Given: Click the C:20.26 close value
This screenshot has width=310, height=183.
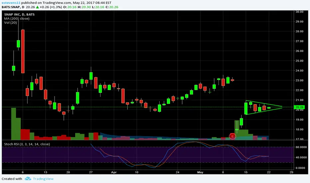Looking at the screenshot, I should [x=112, y=7].
